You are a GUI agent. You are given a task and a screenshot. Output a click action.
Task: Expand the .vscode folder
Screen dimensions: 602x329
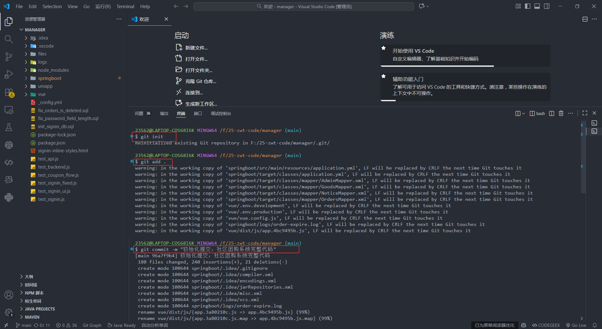(26, 46)
